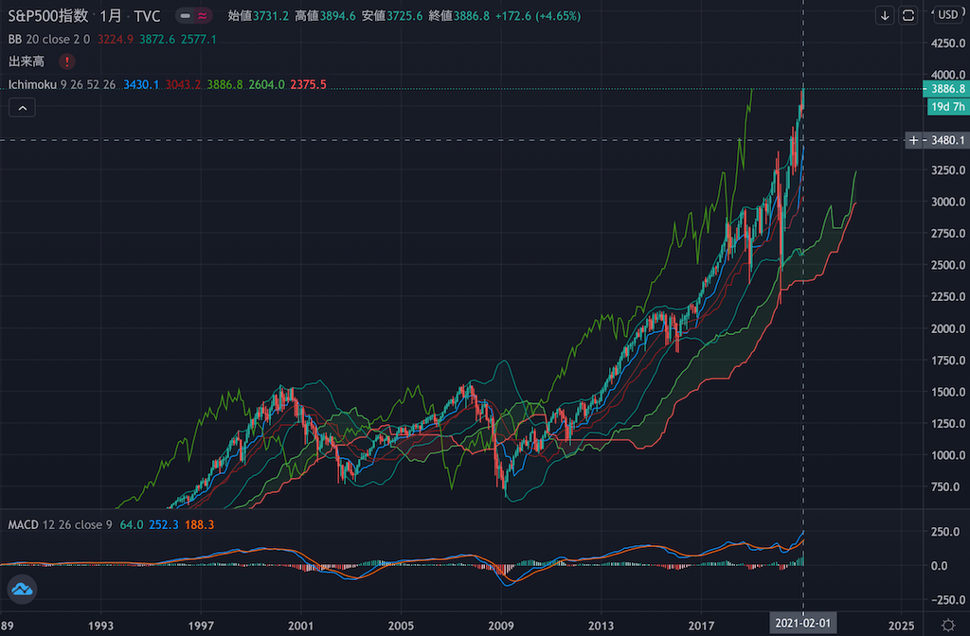
Task: Open the USD currency selector
Action: [x=947, y=14]
